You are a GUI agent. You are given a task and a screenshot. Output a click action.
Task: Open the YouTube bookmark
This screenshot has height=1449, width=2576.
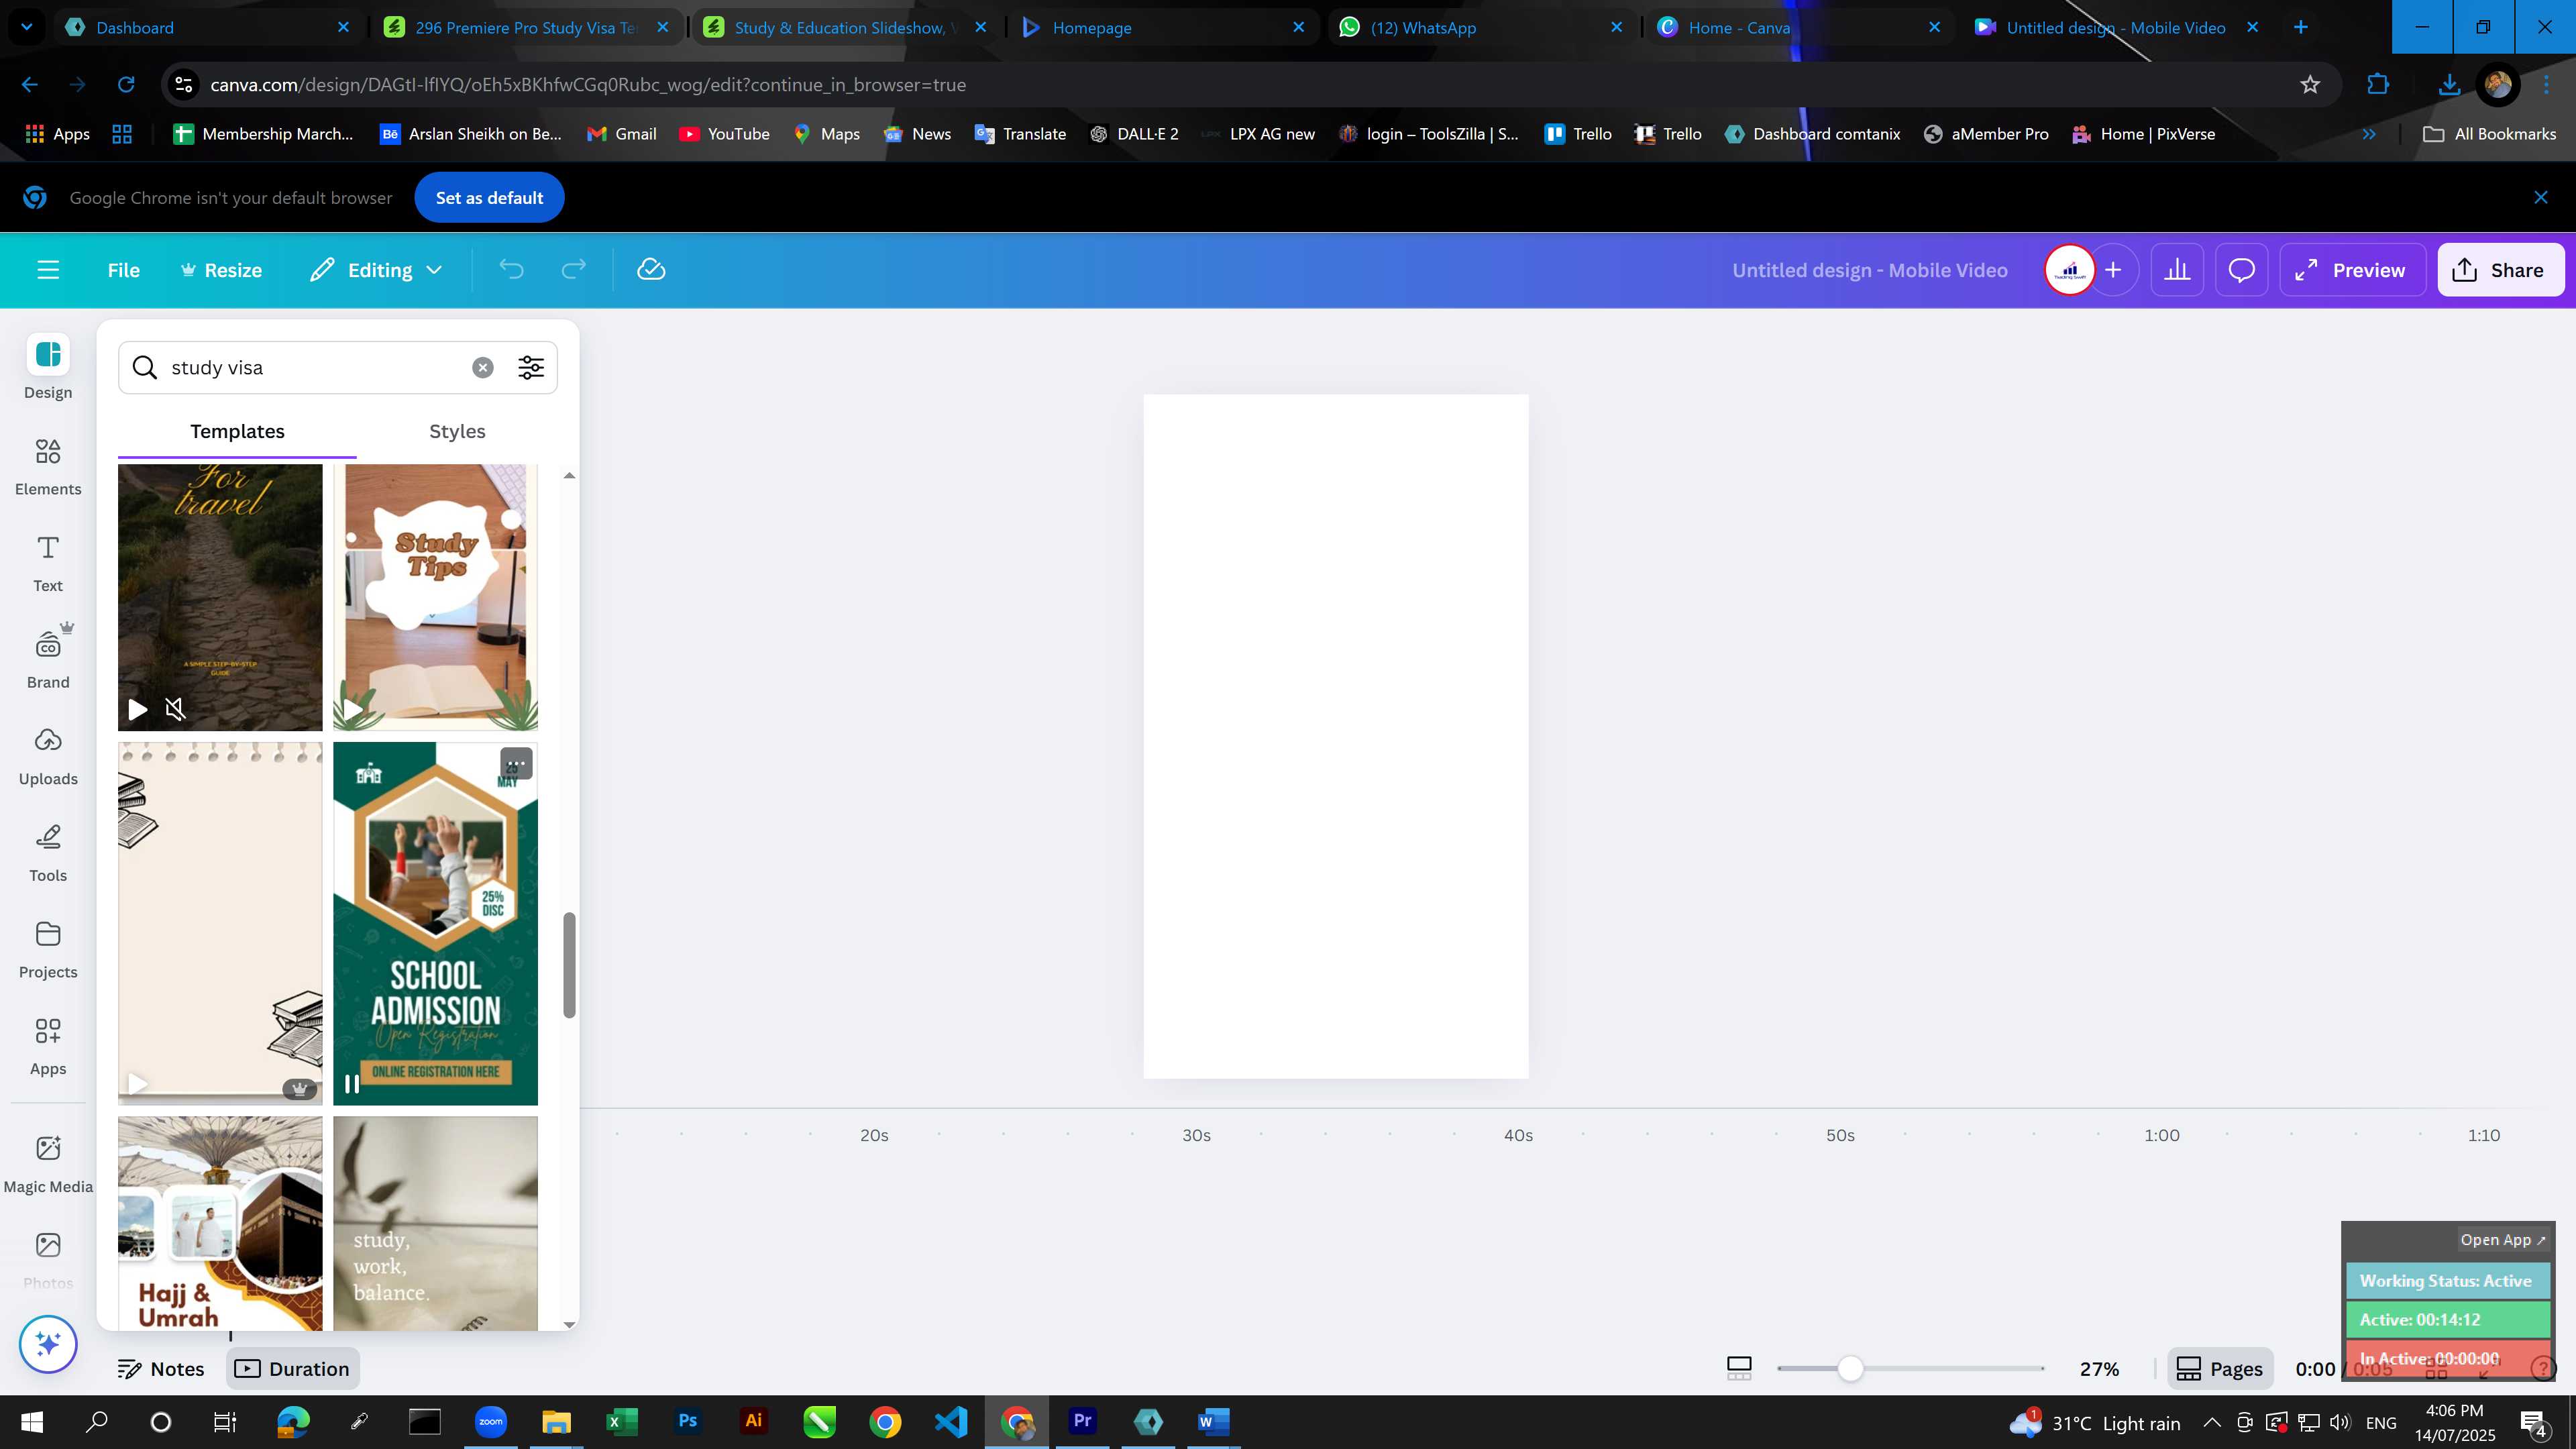(x=724, y=134)
